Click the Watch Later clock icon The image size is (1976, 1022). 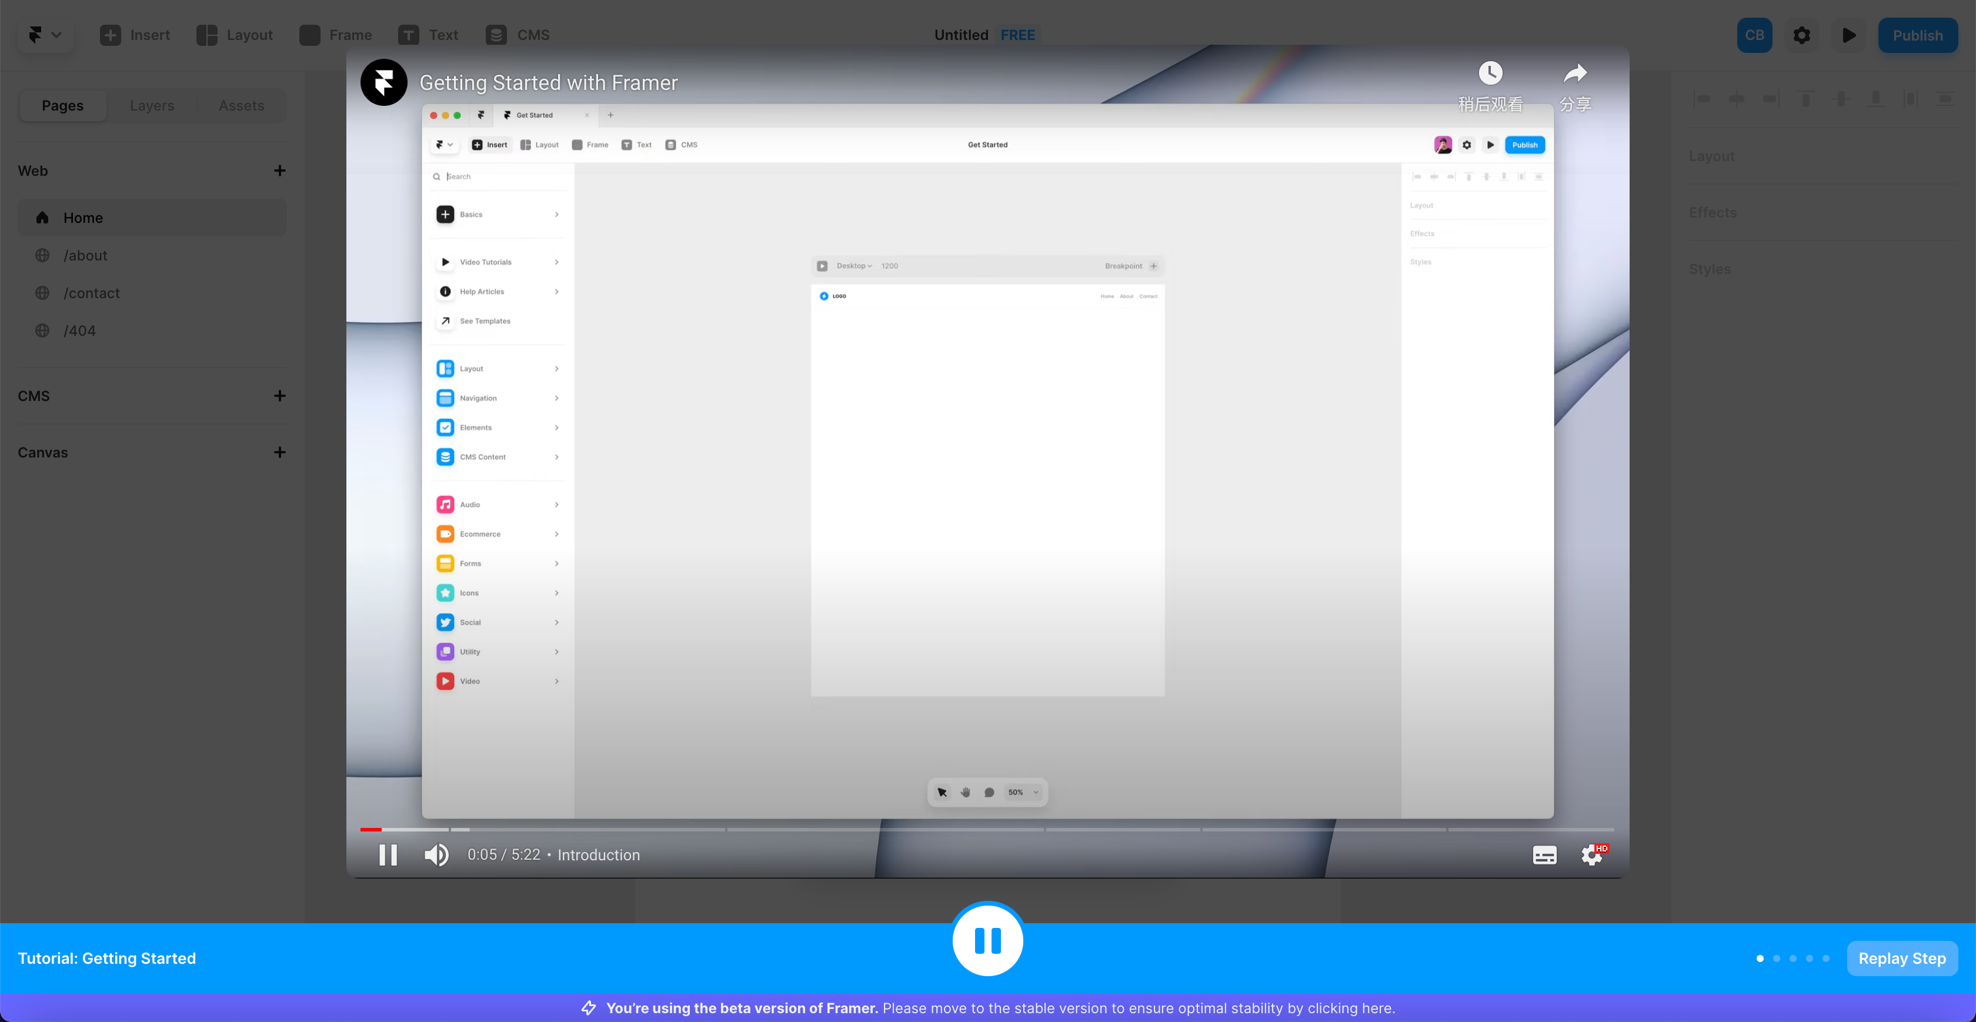pyautogui.click(x=1490, y=74)
